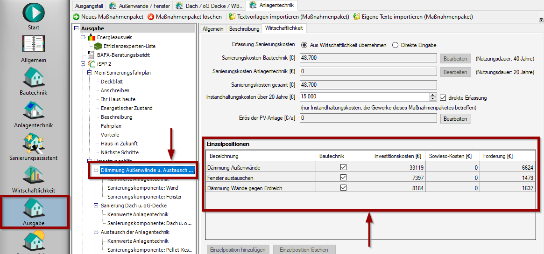The height and width of the screenshot is (254, 544).
Task: Click Textvorlagen importieren (Maßnahmenpaket)
Action: click(x=293, y=17)
